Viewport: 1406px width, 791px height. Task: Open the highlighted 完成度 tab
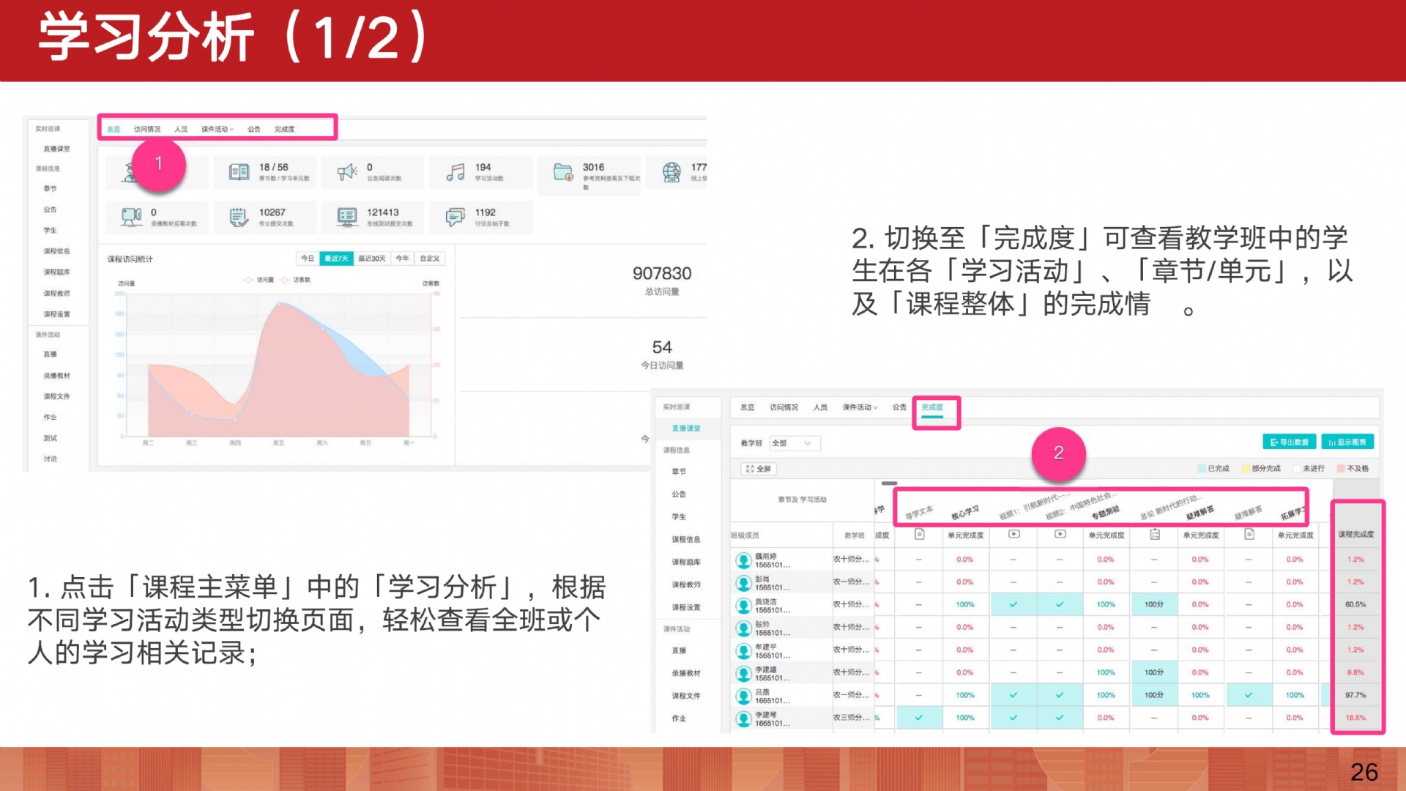(x=932, y=407)
